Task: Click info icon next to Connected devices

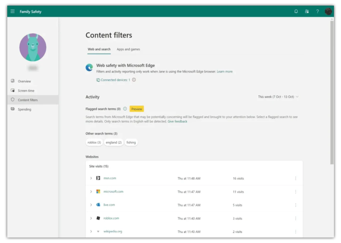Action: click(134, 80)
